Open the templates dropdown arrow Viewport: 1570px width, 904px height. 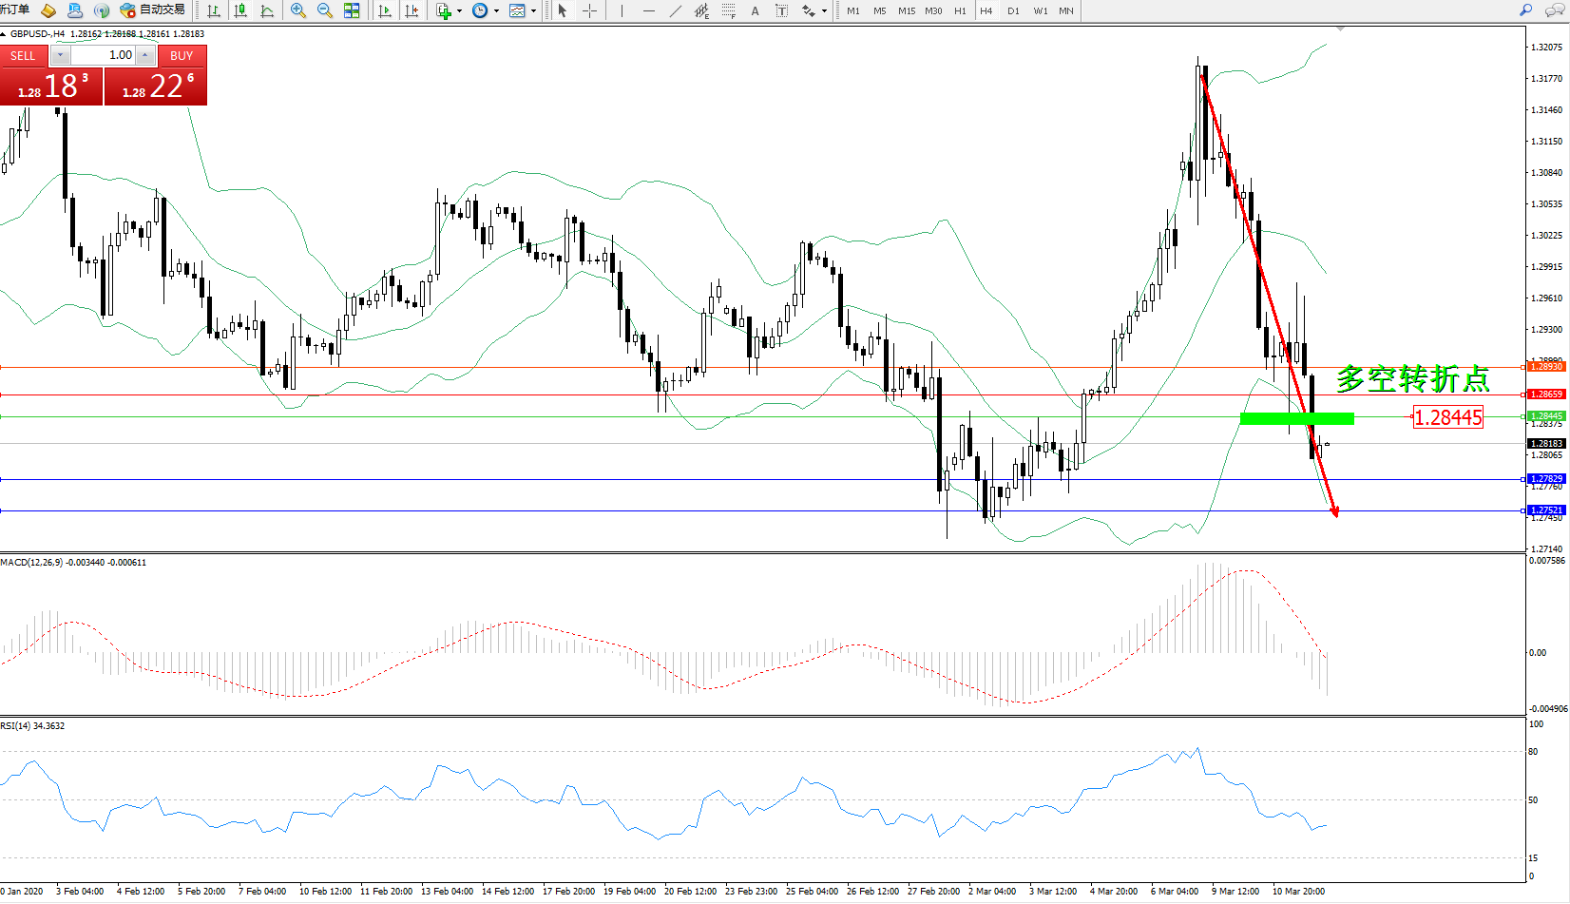[x=533, y=11]
